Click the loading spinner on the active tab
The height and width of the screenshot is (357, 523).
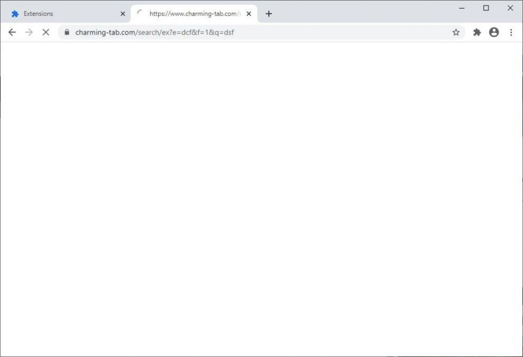click(140, 13)
